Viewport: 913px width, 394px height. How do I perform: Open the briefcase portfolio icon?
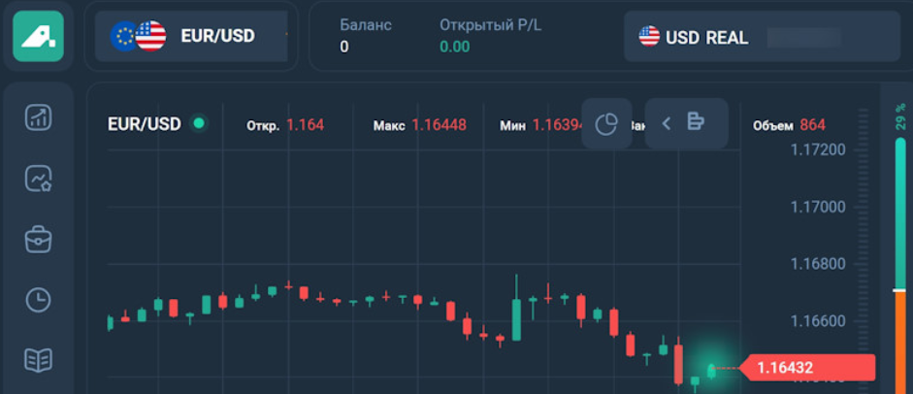[38, 239]
